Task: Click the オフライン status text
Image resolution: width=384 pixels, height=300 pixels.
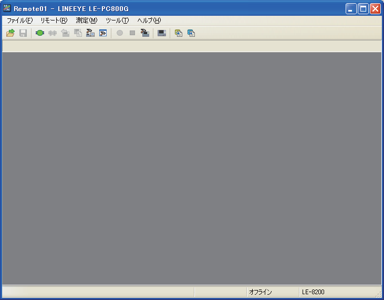Action: (261, 292)
